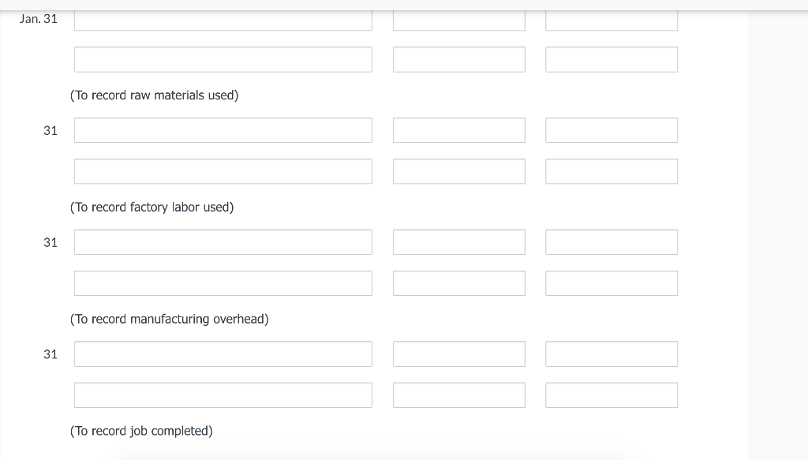
Task: Click second-line account field of job completed entry
Action: pos(223,395)
